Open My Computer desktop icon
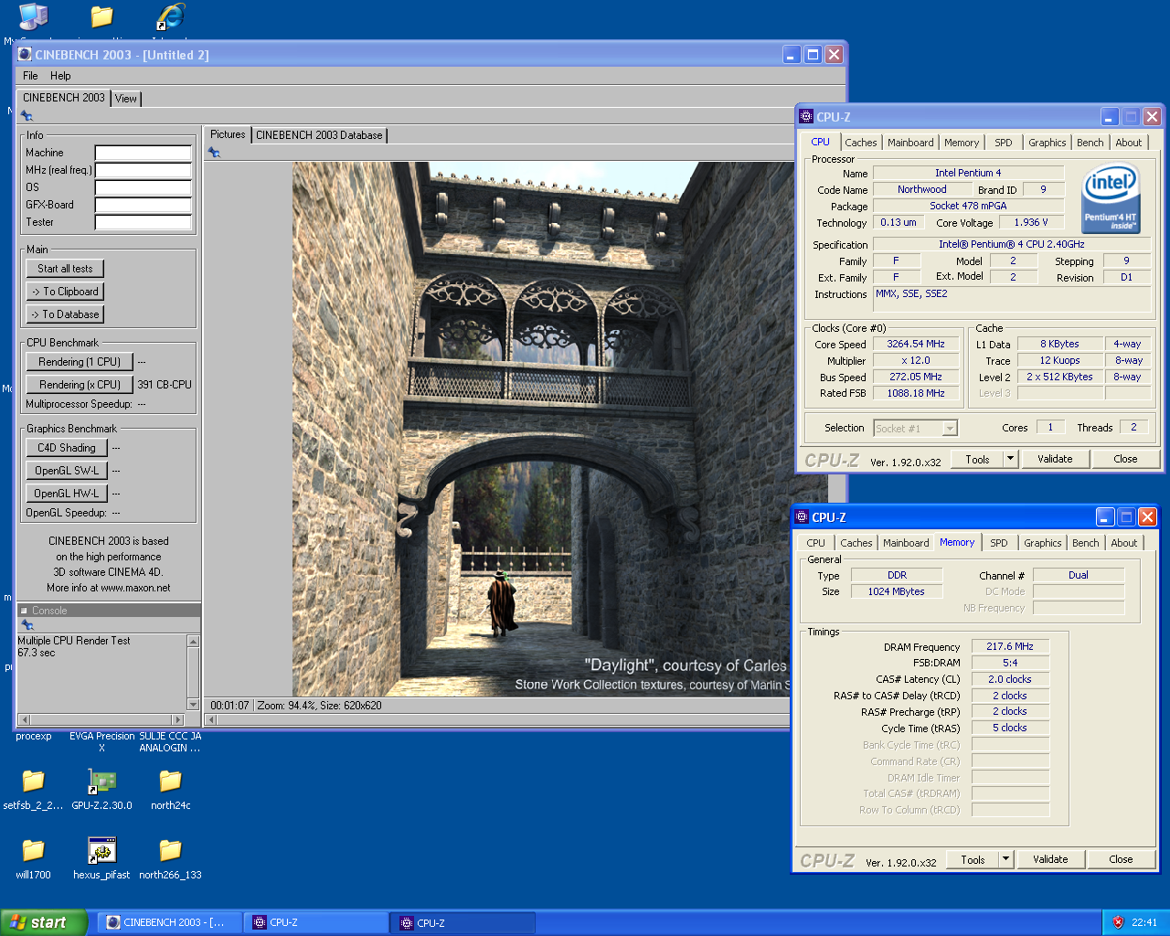The height and width of the screenshot is (936, 1170). 33,16
